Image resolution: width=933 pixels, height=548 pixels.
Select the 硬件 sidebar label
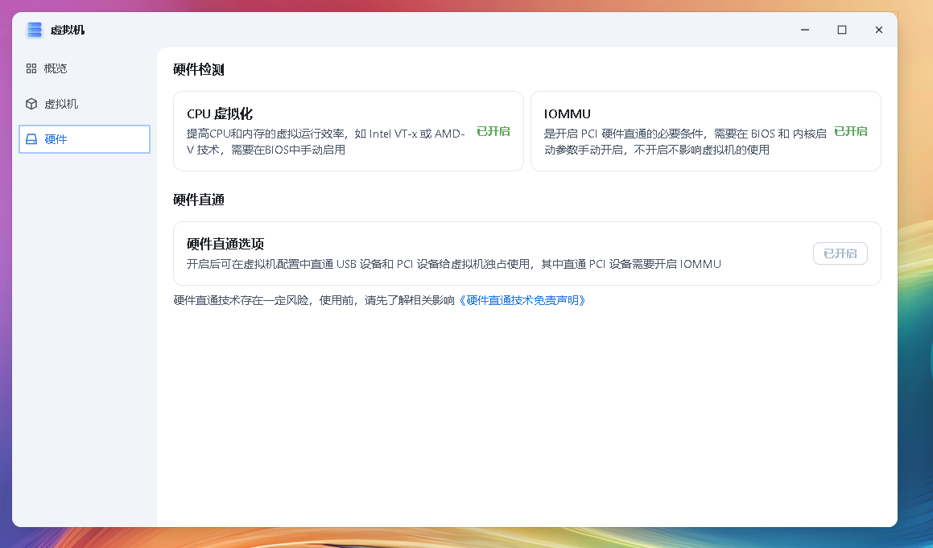coord(56,139)
